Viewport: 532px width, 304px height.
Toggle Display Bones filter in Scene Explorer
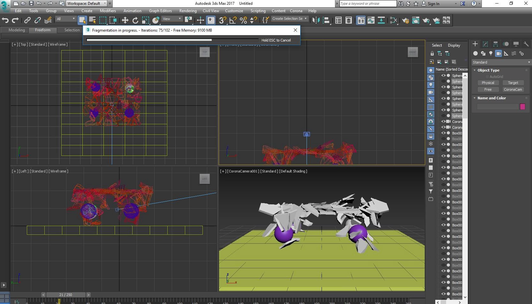(431, 129)
